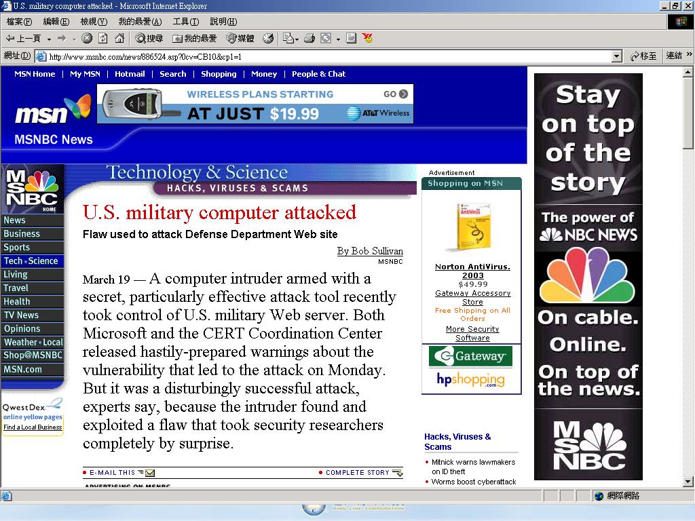
Task: Click the Mail toolbar icon
Action: pos(288,39)
